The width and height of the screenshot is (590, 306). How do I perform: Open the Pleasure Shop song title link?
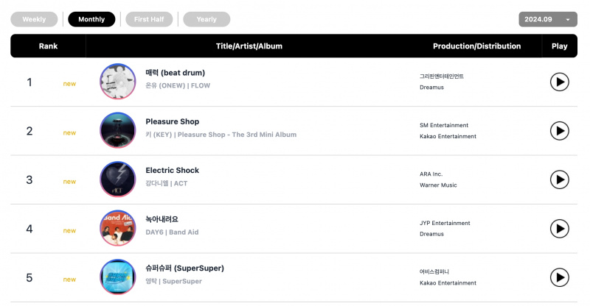coord(173,121)
